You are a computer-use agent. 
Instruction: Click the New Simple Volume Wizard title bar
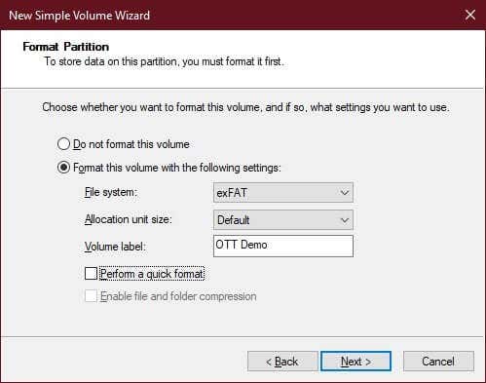(x=227, y=15)
